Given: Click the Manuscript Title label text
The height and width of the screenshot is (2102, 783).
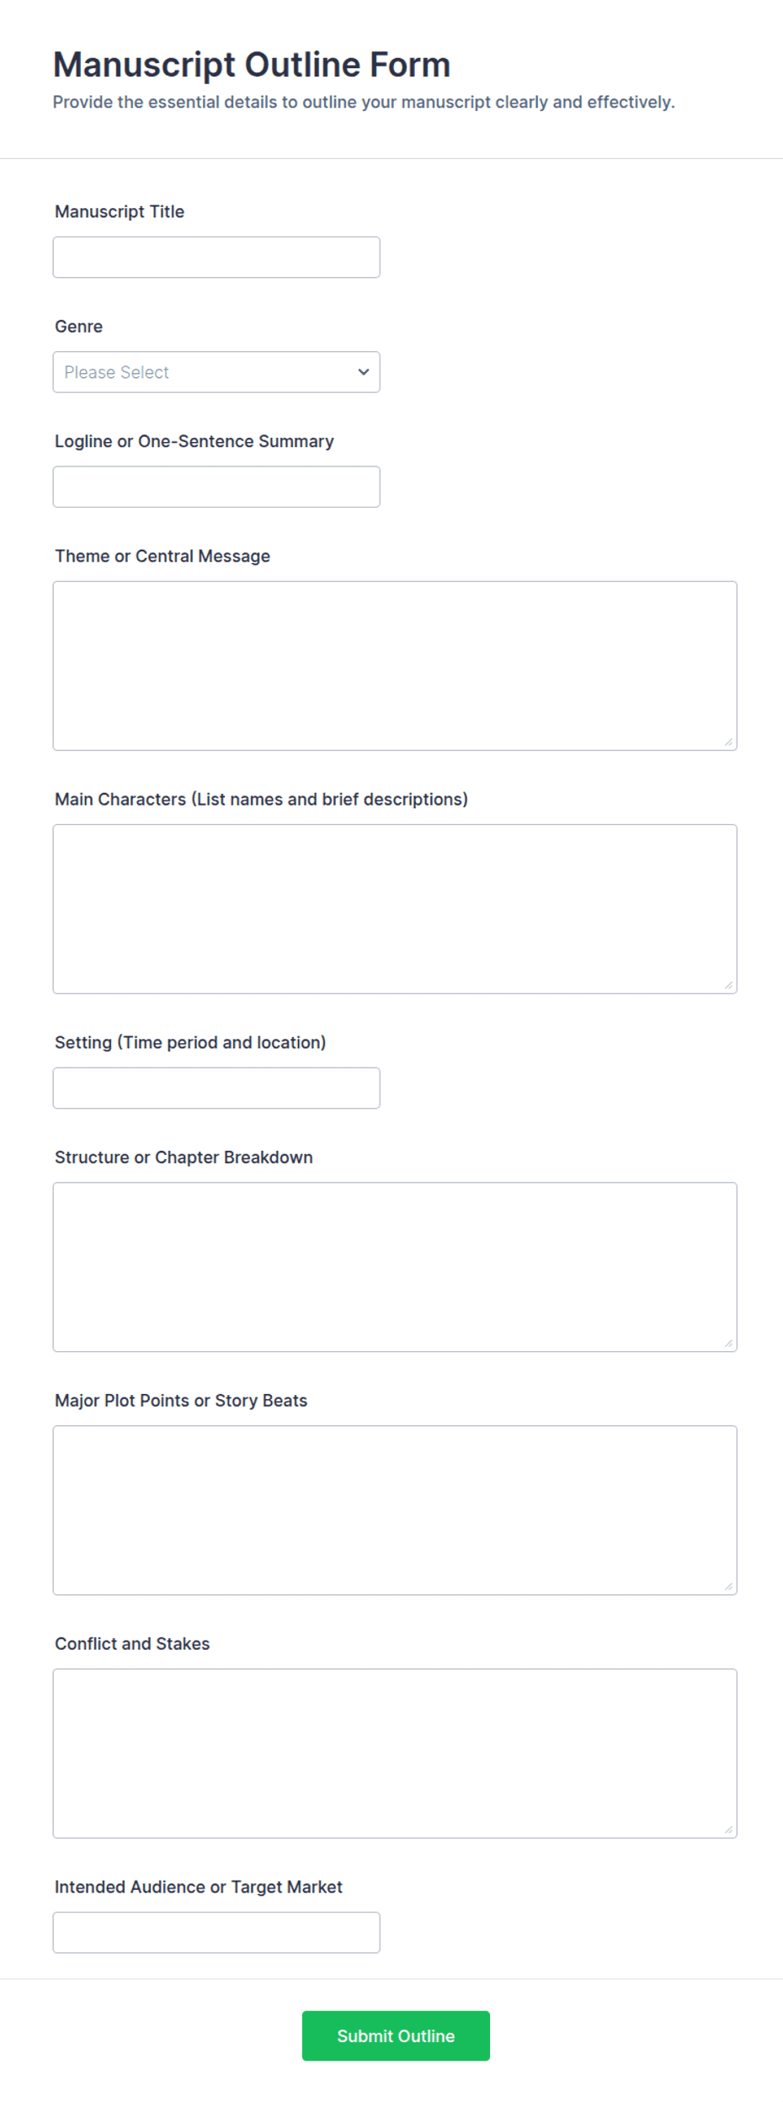Looking at the screenshot, I should (120, 211).
